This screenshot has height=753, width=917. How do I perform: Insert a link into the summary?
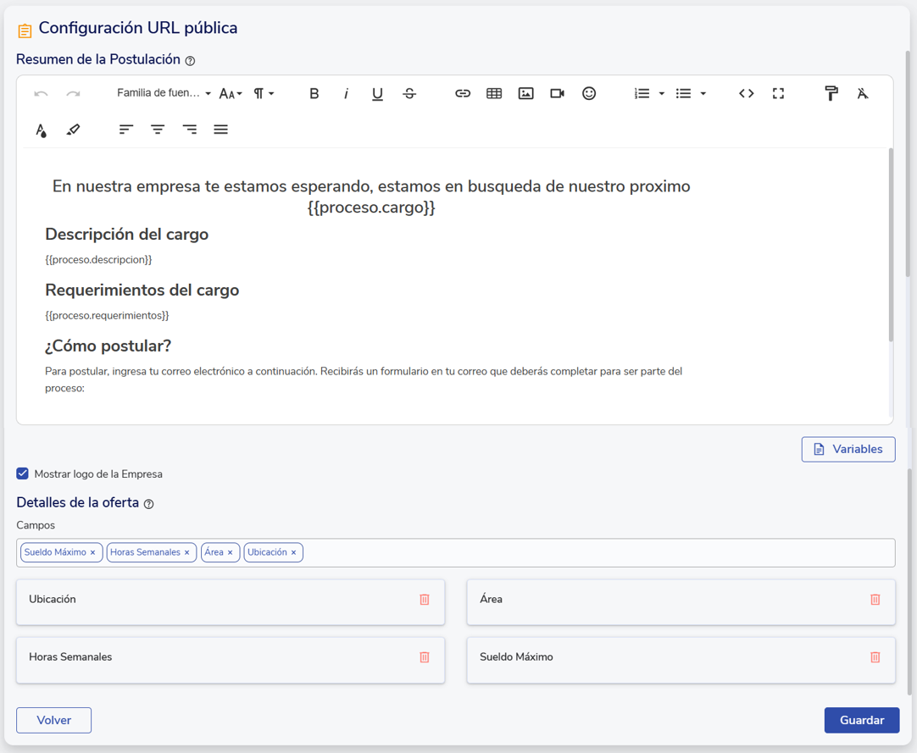[x=462, y=93]
